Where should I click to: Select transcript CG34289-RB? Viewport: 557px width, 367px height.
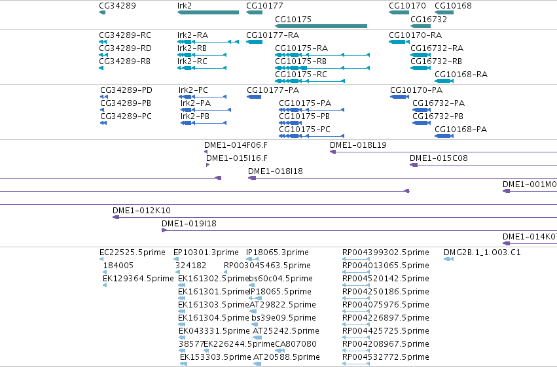pyautogui.click(x=124, y=61)
